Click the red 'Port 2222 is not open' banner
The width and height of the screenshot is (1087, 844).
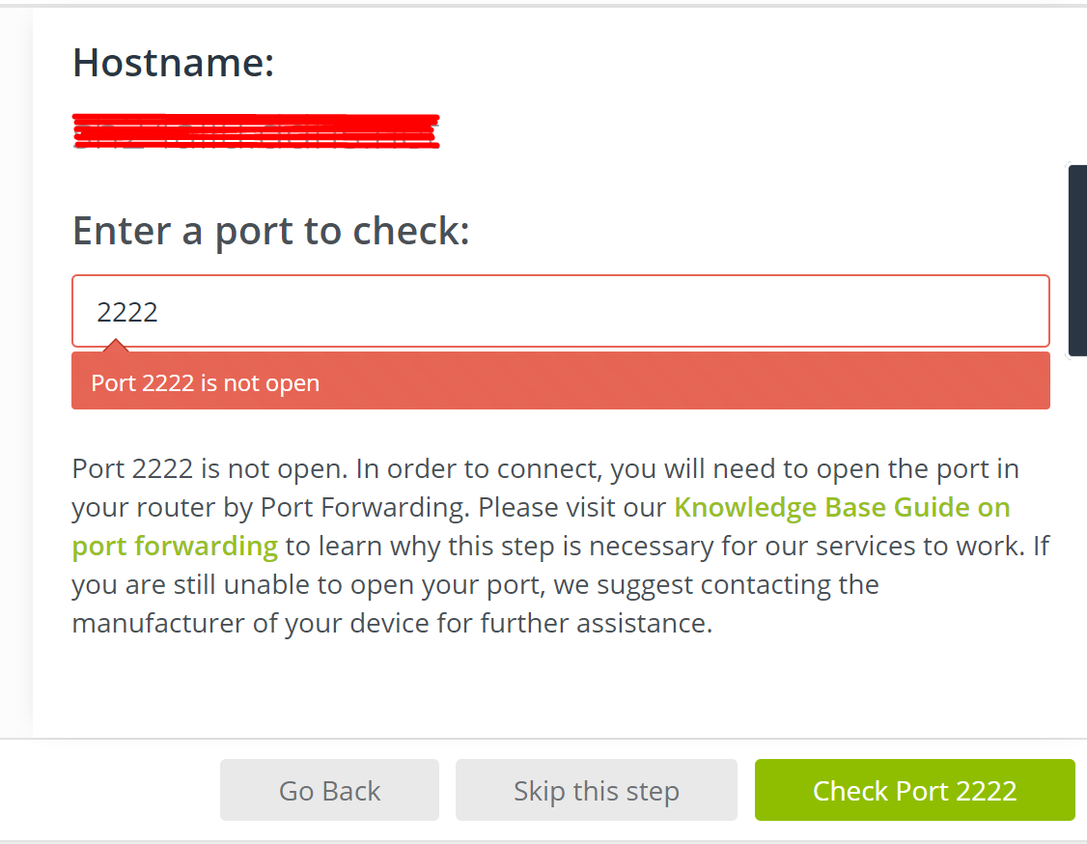tap(560, 382)
